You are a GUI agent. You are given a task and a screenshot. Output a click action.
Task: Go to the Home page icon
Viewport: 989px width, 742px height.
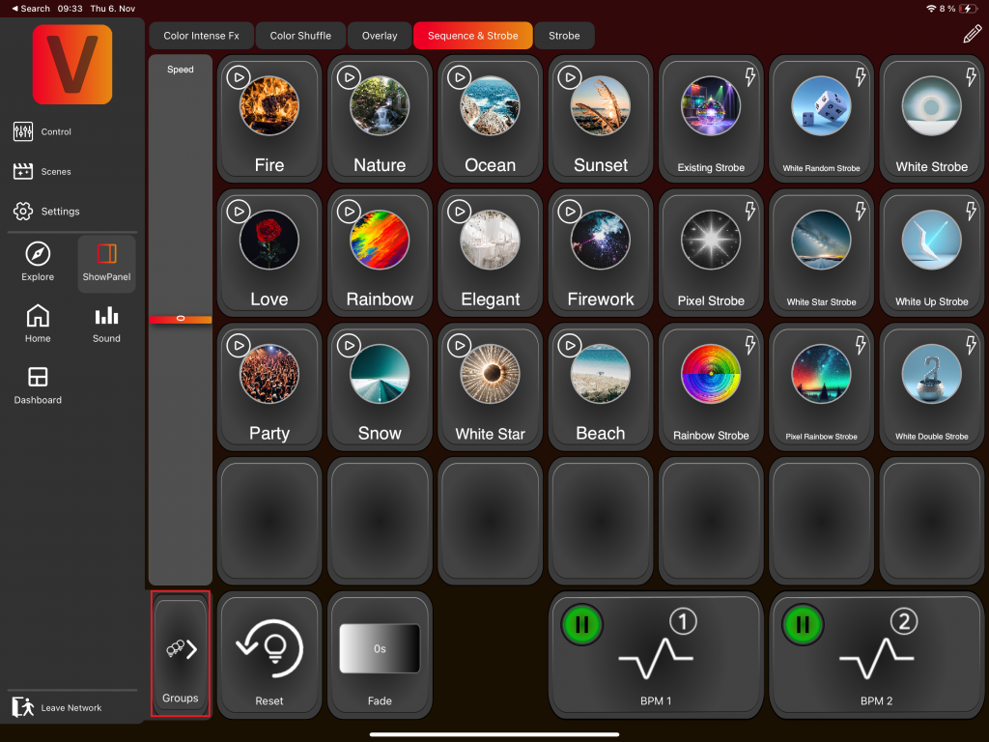pyautogui.click(x=38, y=324)
